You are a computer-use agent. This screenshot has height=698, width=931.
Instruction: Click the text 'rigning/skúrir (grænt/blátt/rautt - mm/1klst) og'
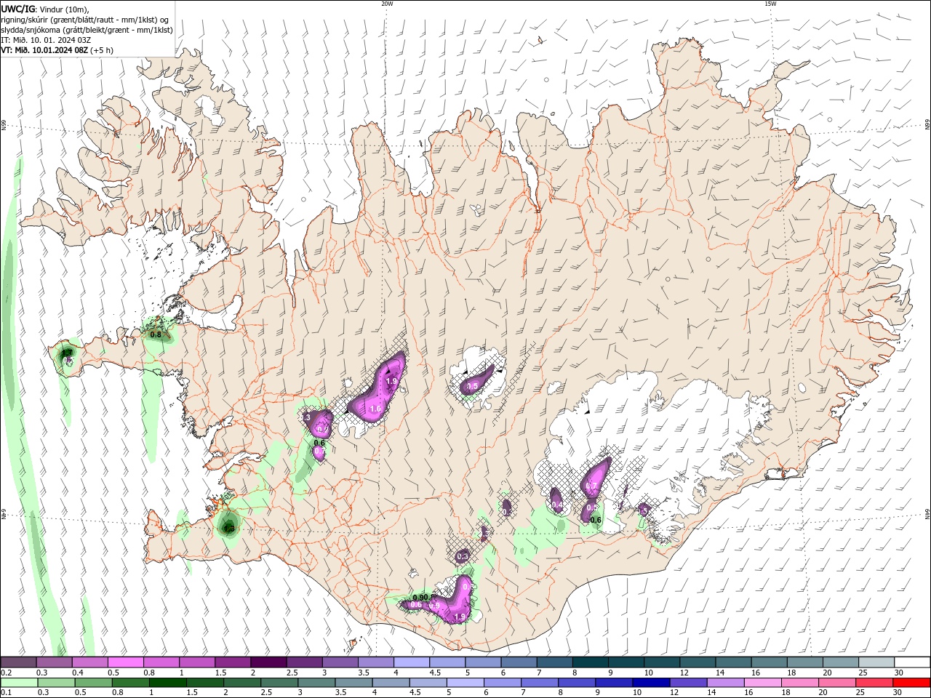point(85,19)
